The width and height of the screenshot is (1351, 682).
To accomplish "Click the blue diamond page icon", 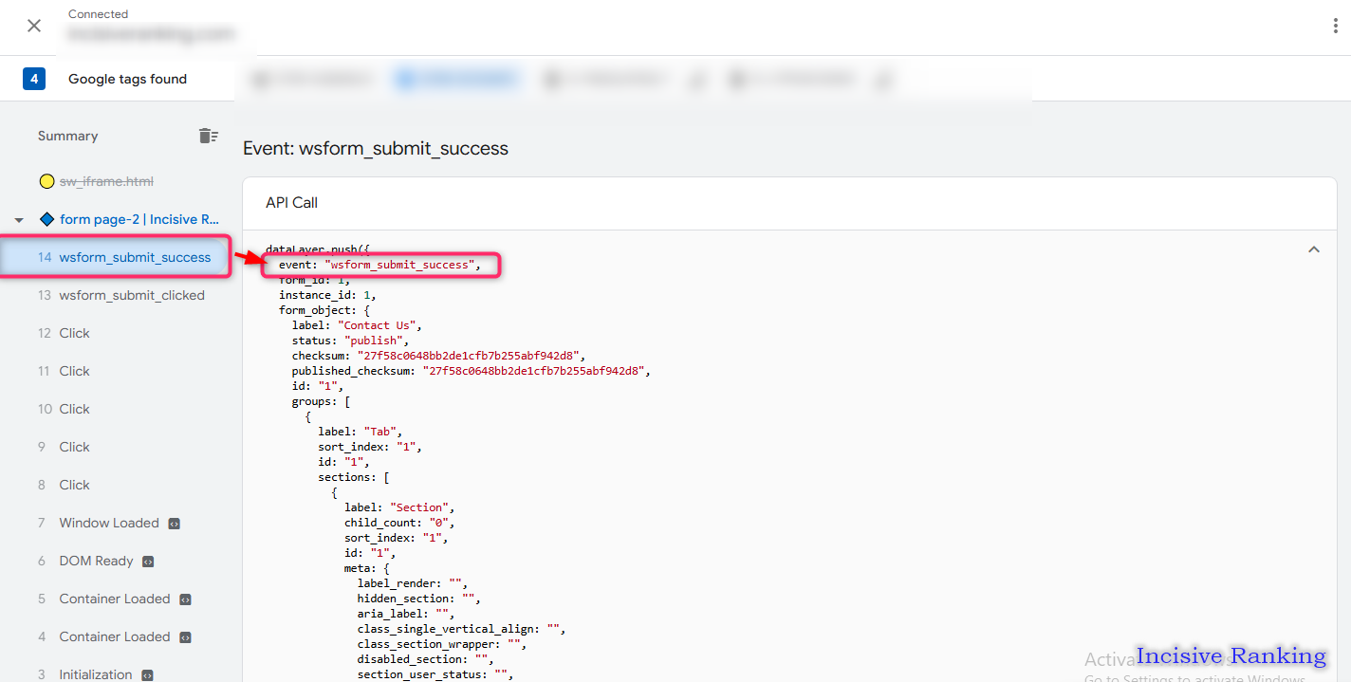I will 46,219.
